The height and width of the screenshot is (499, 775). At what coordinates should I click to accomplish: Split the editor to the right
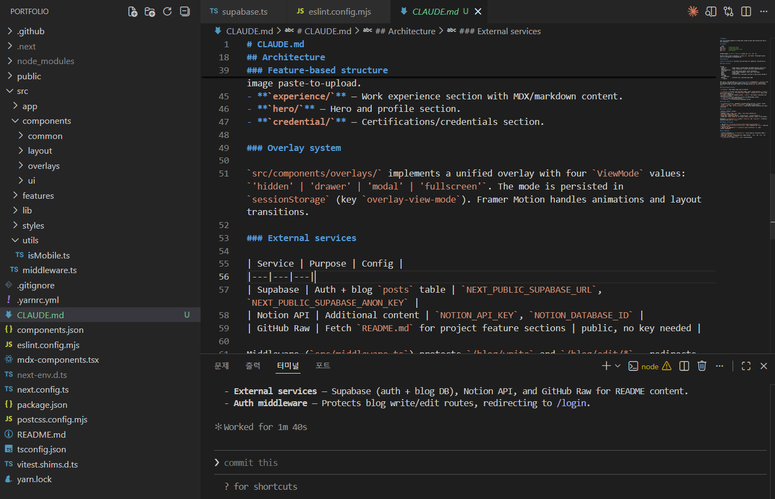pos(746,11)
